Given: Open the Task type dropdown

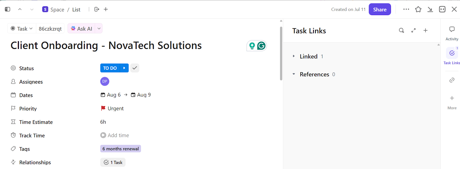Looking at the screenshot, I should pos(22,29).
